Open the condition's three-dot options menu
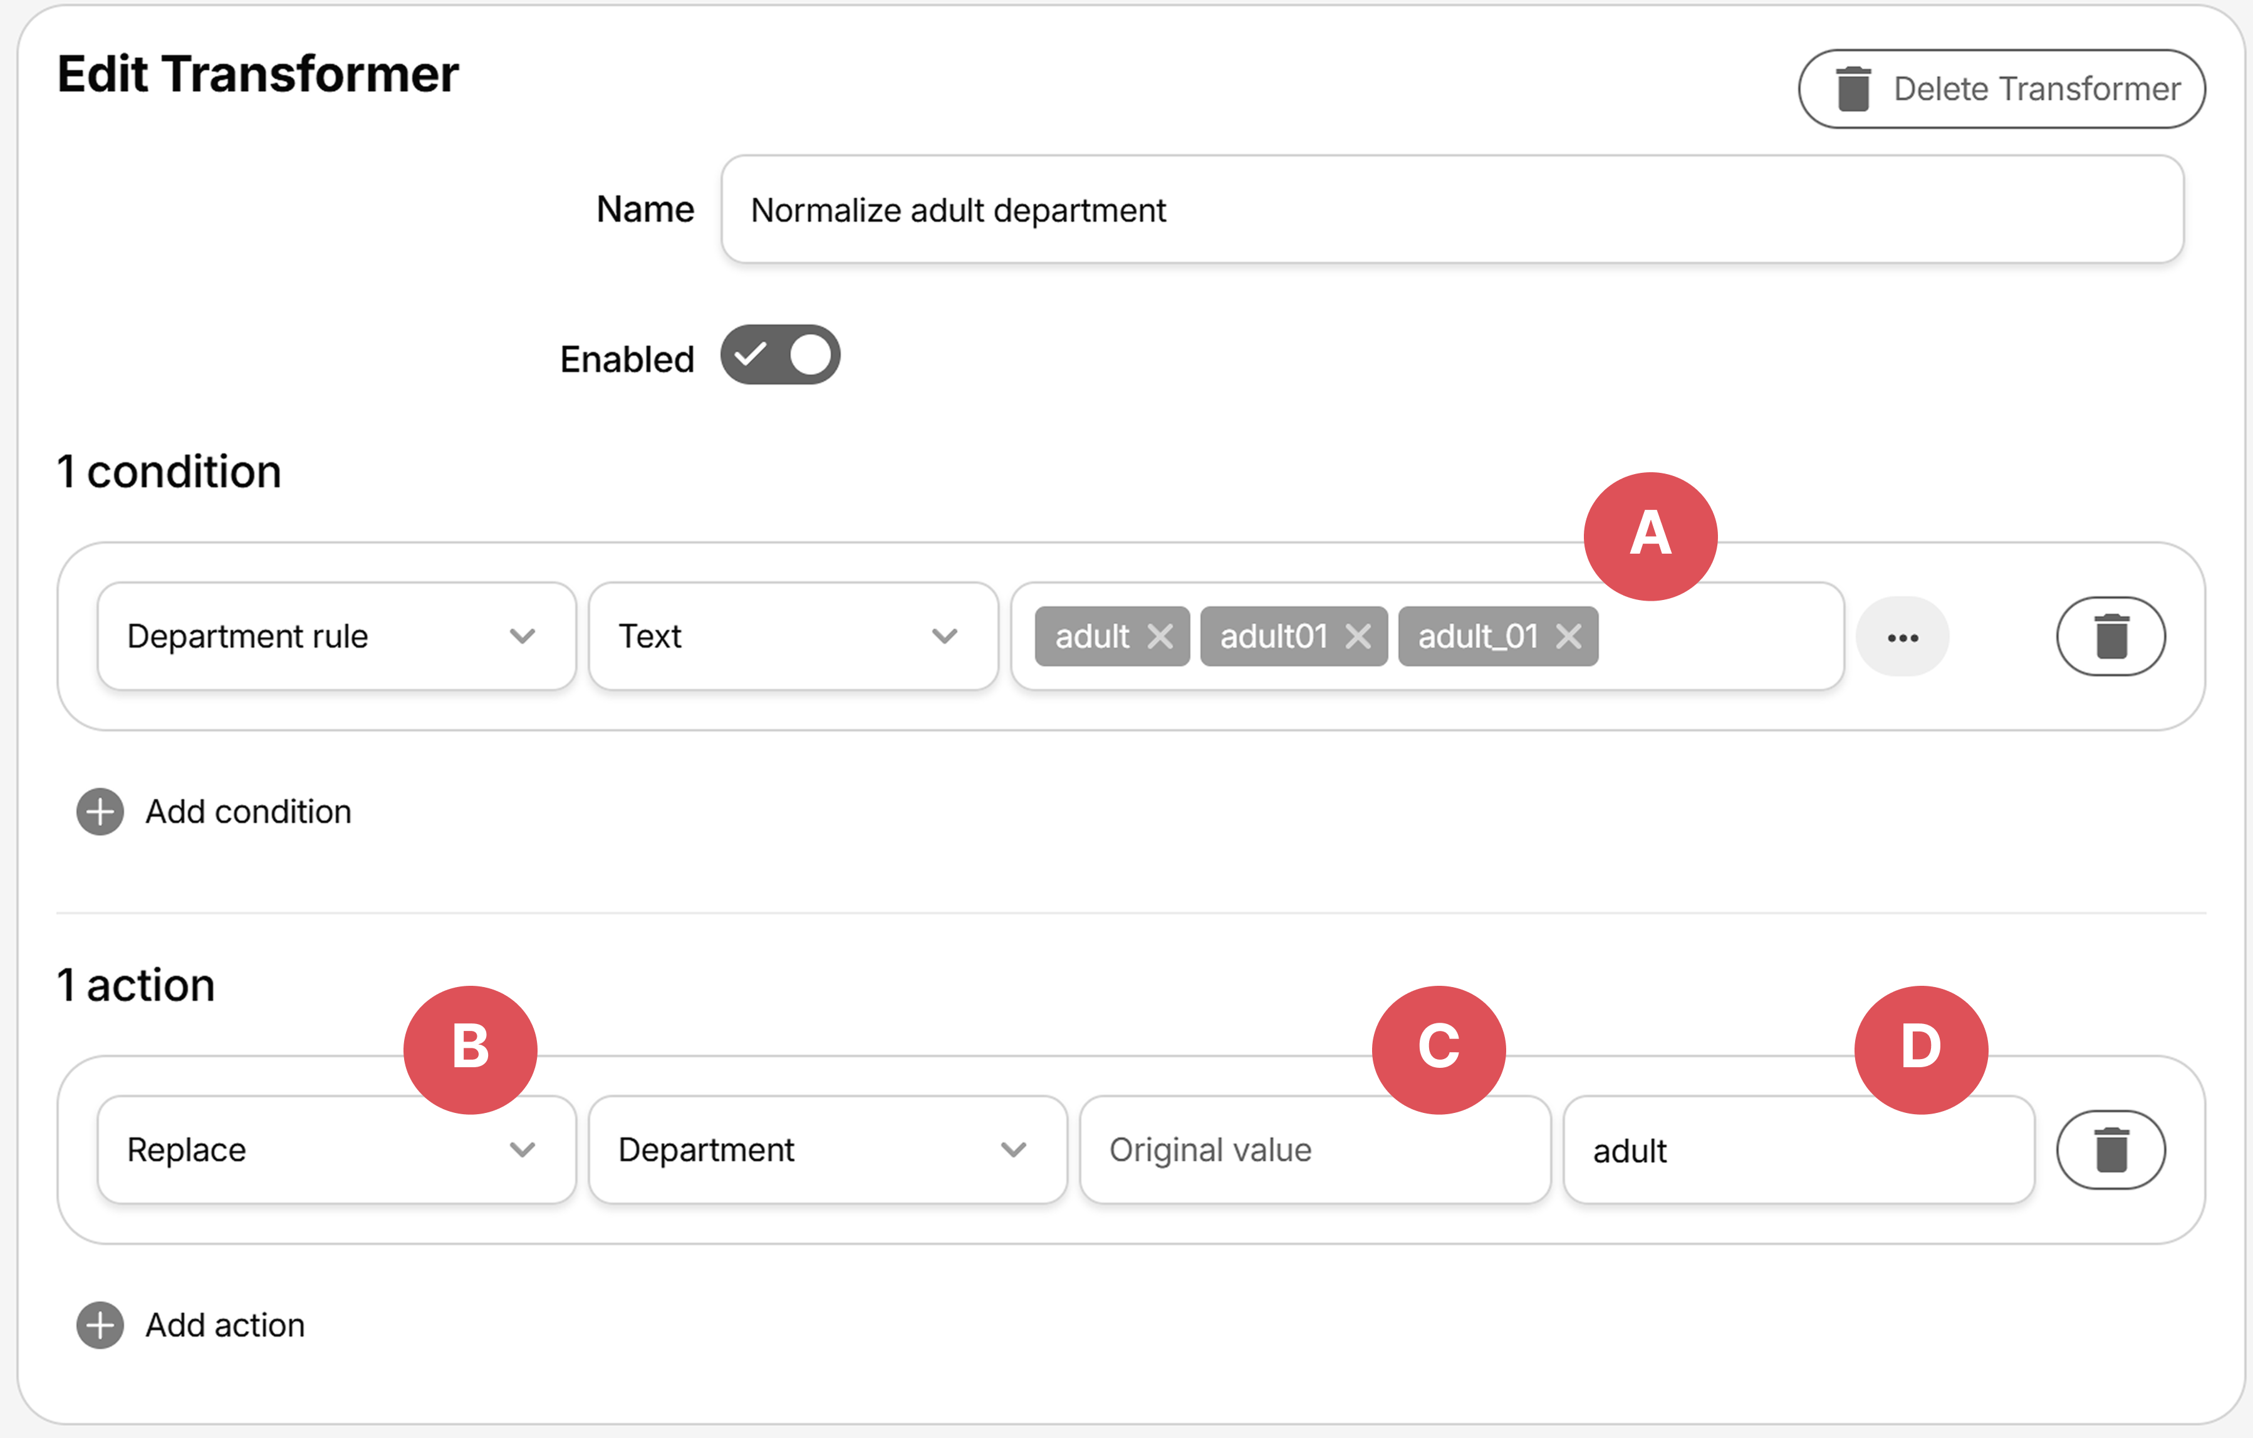 pos(1902,637)
